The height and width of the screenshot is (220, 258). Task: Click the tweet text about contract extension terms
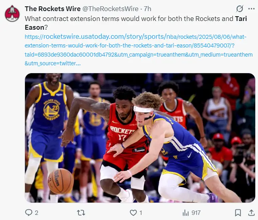[x=136, y=23]
